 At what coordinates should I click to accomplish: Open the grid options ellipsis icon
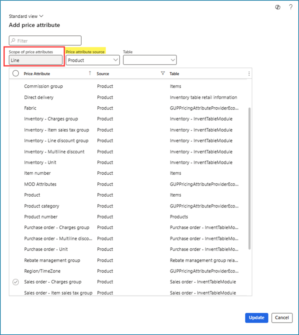[249, 73]
